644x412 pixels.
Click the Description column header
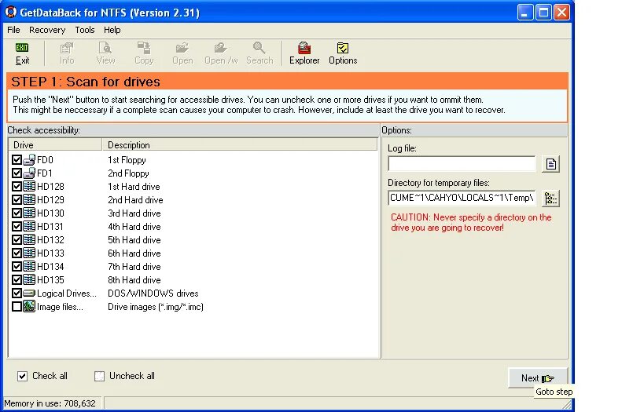(x=240, y=144)
